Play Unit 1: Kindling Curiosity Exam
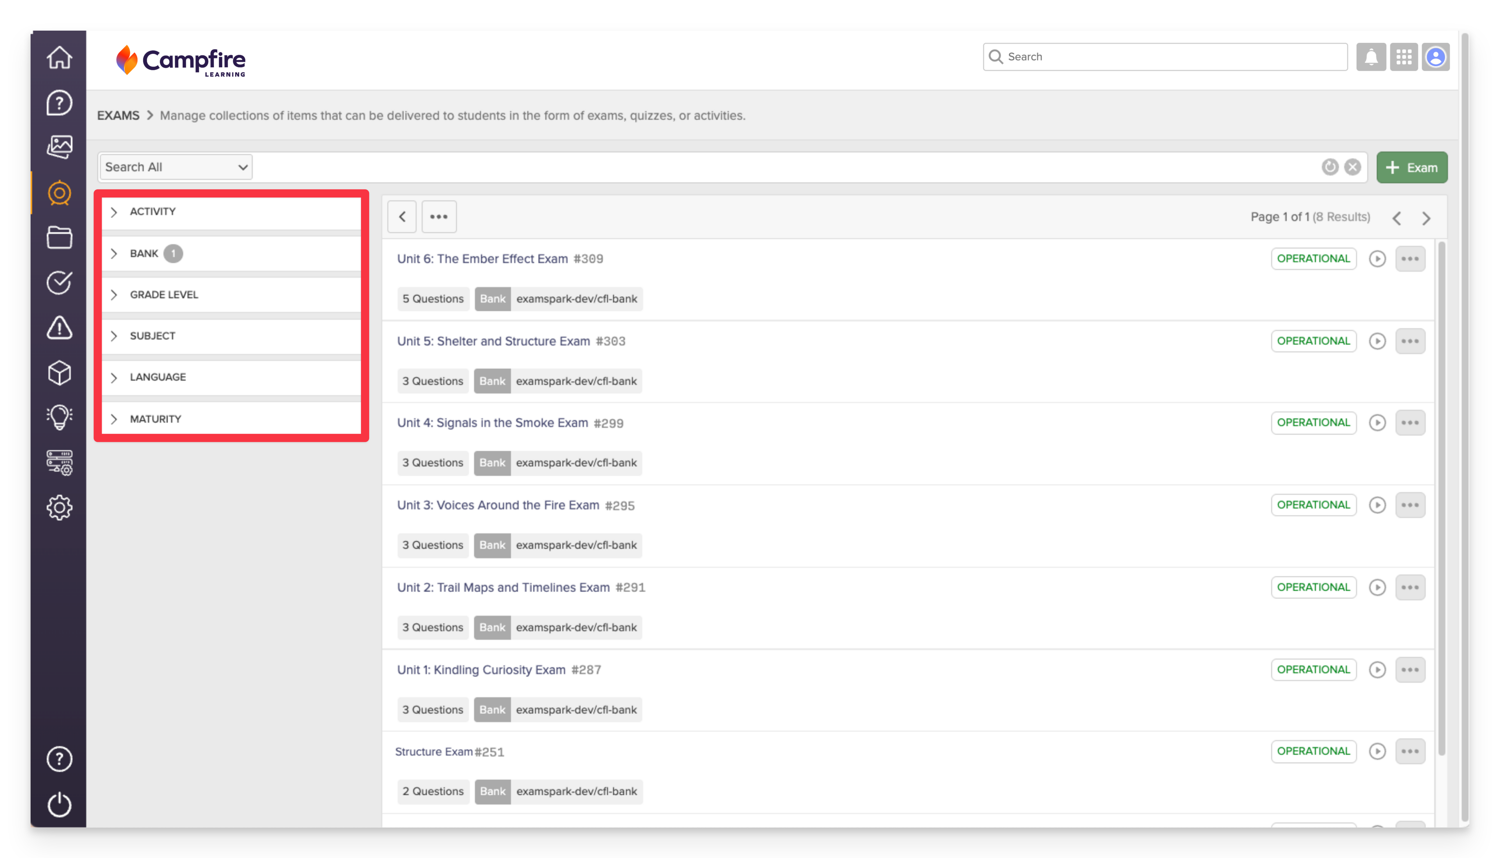The width and height of the screenshot is (1500, 858). click(x=1378, y=670)
